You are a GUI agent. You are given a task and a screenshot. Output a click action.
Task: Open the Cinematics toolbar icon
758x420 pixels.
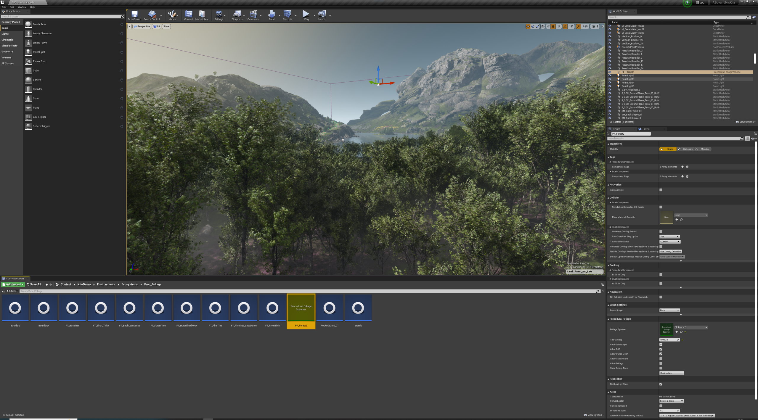(253, 14)
